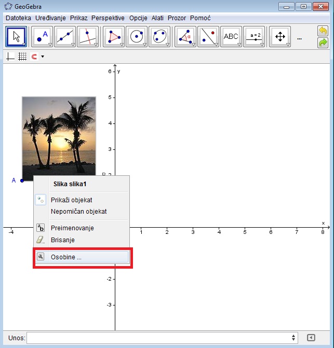334x348 pixels.
Task: Select the Reflect about line tool
Action: pyautogui.click(x=208, y=37)
